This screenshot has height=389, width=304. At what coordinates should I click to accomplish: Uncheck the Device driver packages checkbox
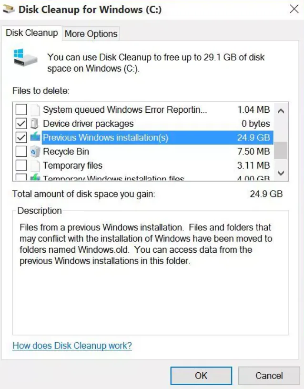(x=21, y=124)
